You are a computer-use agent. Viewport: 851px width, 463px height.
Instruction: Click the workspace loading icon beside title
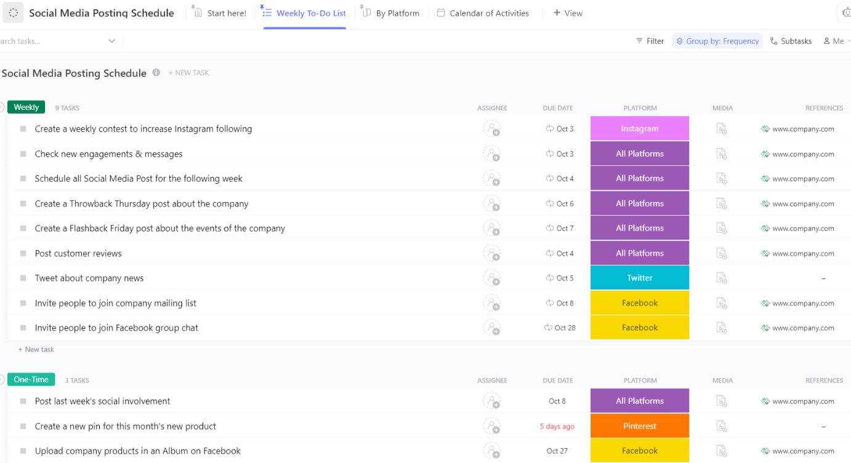(14, 13)
